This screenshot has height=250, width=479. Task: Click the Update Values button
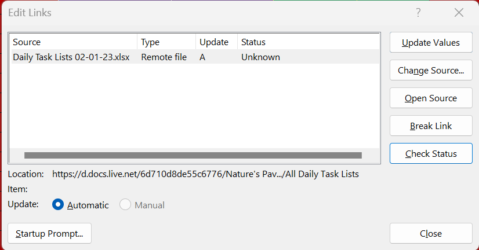431,42
